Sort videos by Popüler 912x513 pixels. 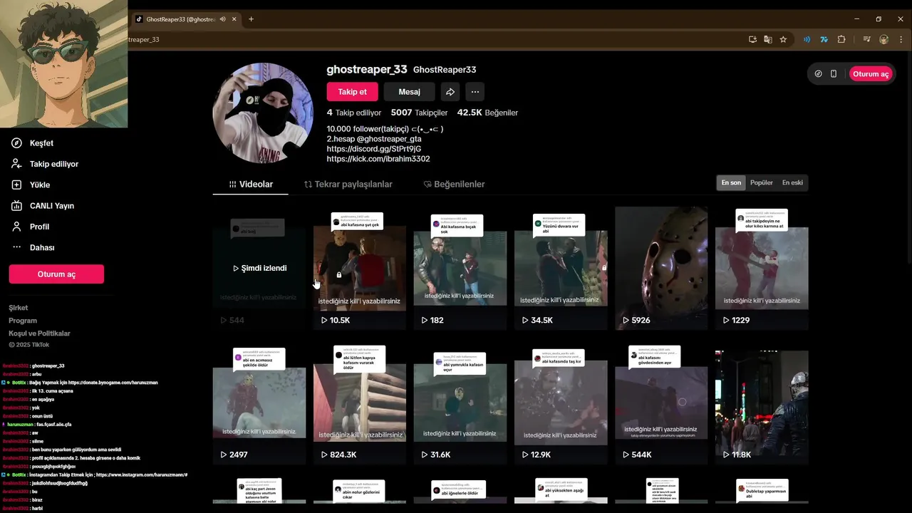coord(762,183)
